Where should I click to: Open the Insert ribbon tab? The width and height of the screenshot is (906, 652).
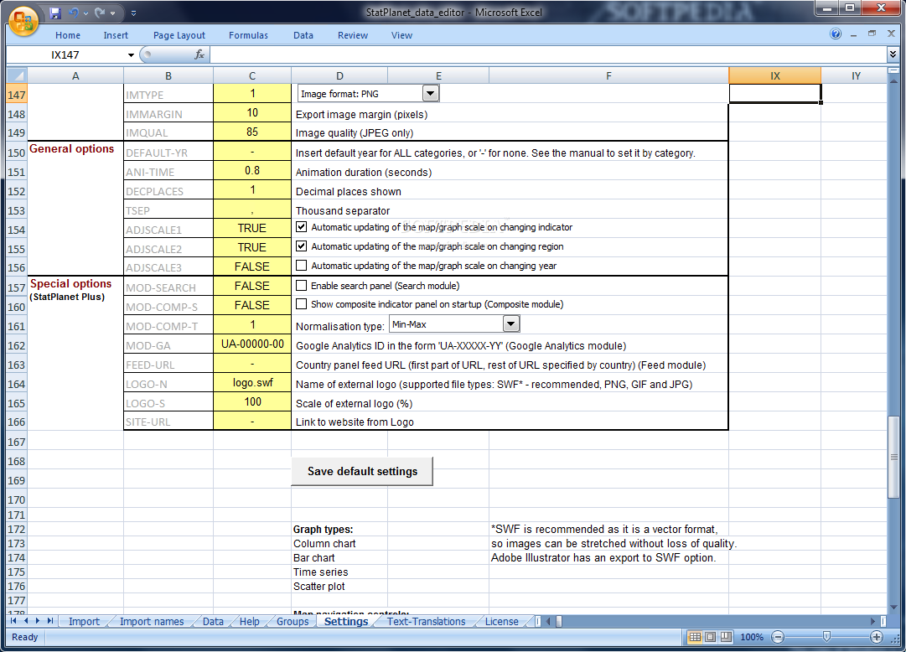pyautogui.click(x=116, y=35)
